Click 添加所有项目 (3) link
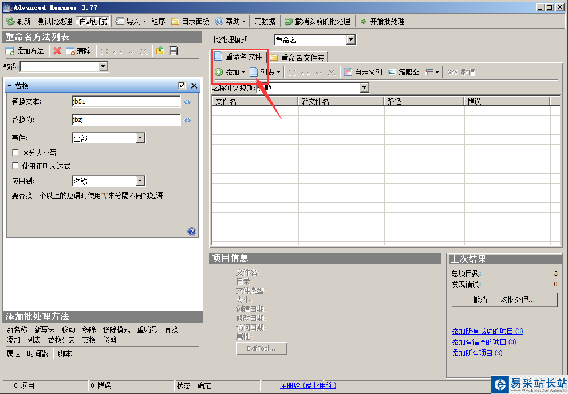The width and height of the screenshot is (568, 394). pos(477,353)
